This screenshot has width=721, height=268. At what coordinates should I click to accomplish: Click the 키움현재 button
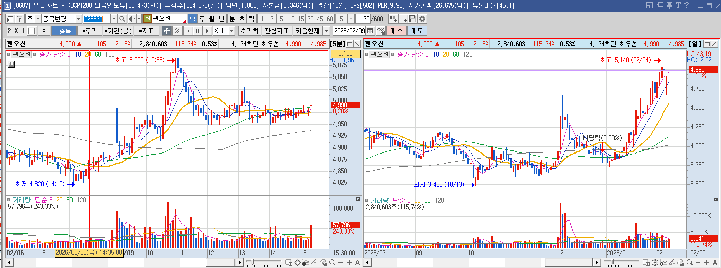[x=307, y=31]
